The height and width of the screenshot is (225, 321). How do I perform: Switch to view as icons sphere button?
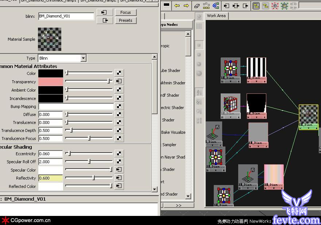(199, 17)
